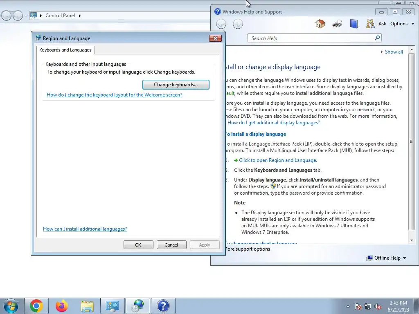Switch to Region and Language taskbar item
This screenshot has width=419, height=314.
point(138,306)
